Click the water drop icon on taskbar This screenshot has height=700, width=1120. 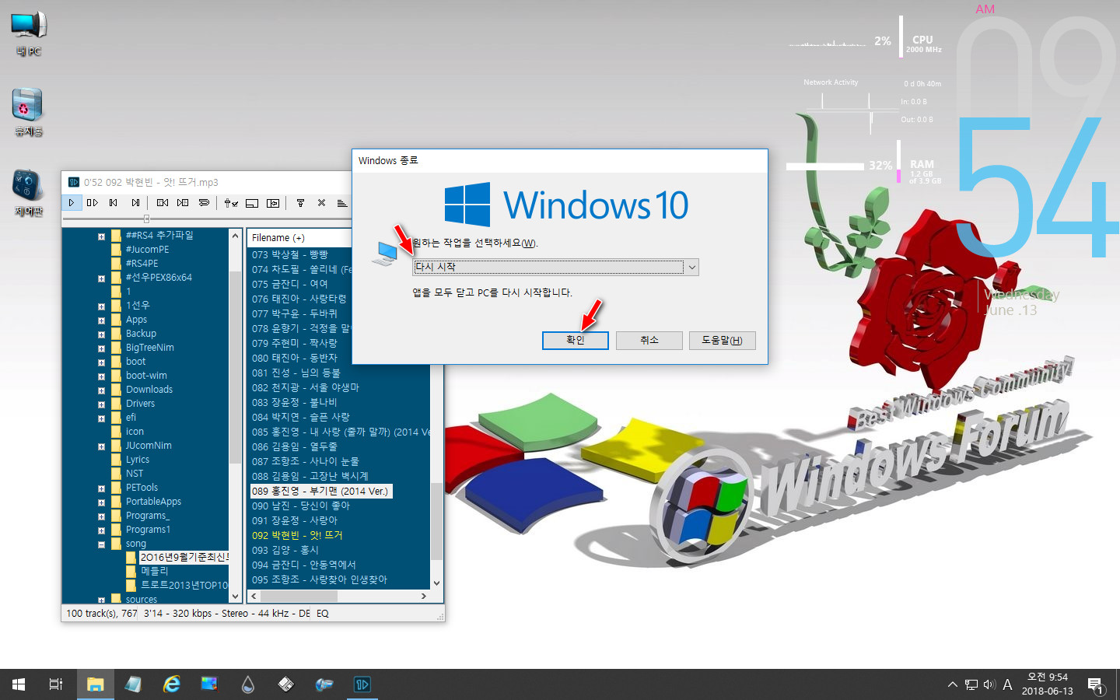[x=247, y=684]
